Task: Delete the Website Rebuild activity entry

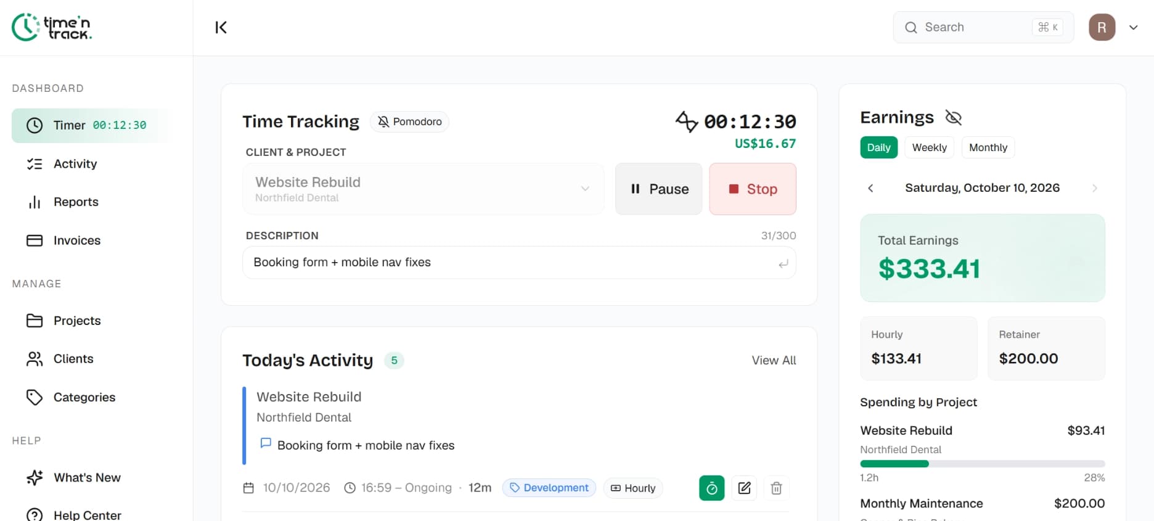Action: 776,488
